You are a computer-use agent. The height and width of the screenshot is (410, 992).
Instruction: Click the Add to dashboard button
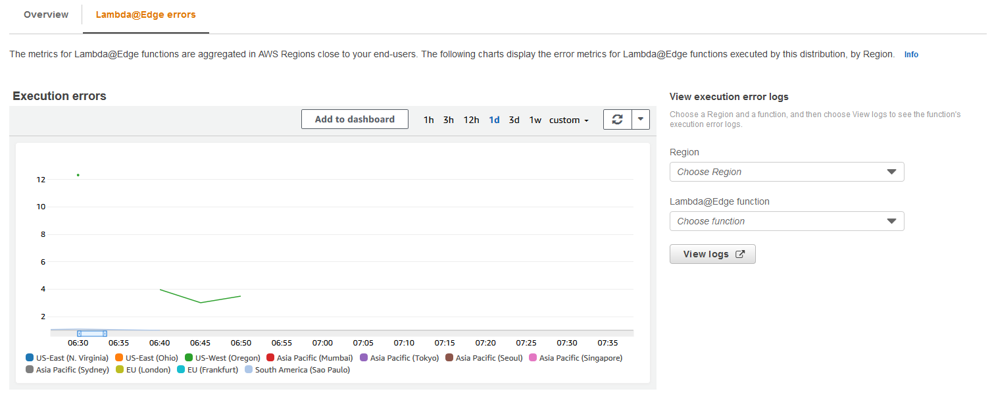coord(355,119)
